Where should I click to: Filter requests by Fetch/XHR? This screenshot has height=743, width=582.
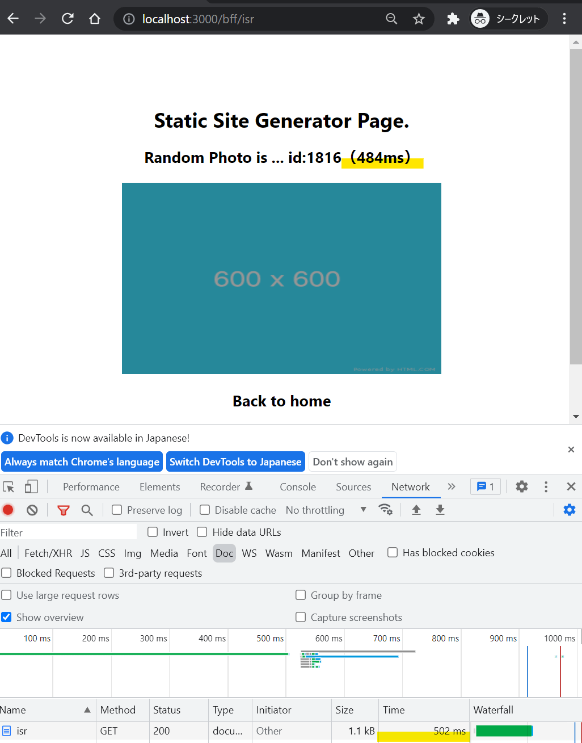tap(48, 553)
